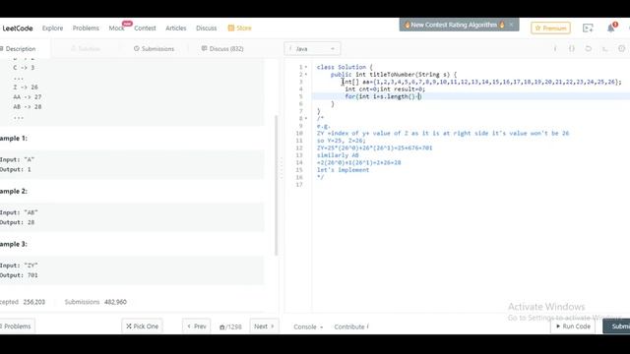Open the Java language dropdown

click(312, 48)
